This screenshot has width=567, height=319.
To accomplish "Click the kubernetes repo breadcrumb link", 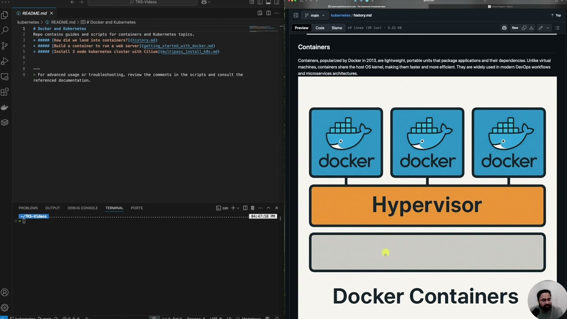I will pos(340,16).
